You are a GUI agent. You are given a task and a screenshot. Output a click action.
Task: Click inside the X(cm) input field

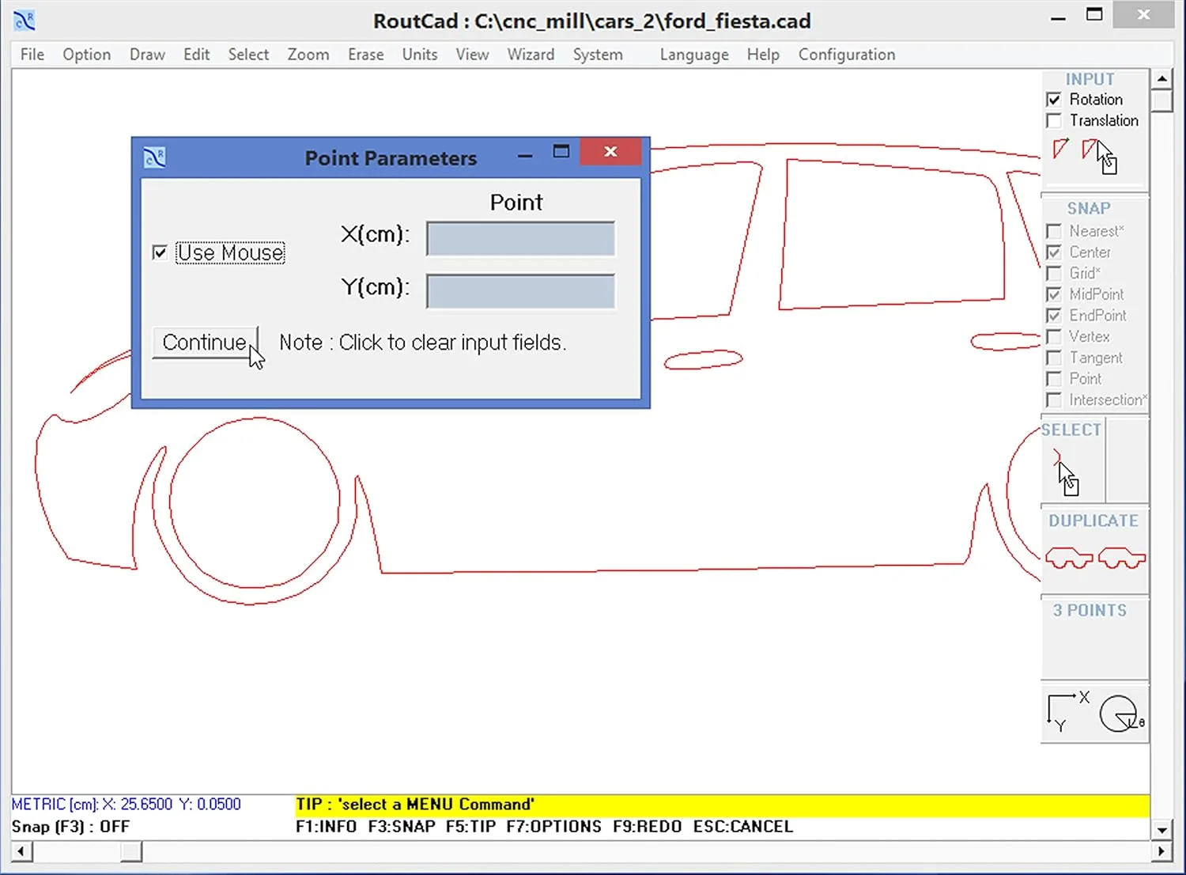coord(519,238)
